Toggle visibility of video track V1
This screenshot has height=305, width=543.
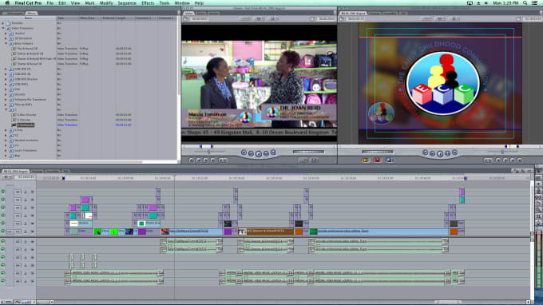[x=3, y=232]
